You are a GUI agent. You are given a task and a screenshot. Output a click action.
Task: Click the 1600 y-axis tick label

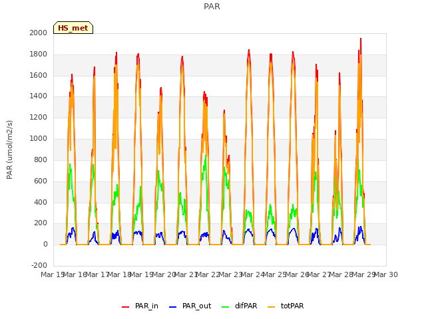tap(39, 75)
